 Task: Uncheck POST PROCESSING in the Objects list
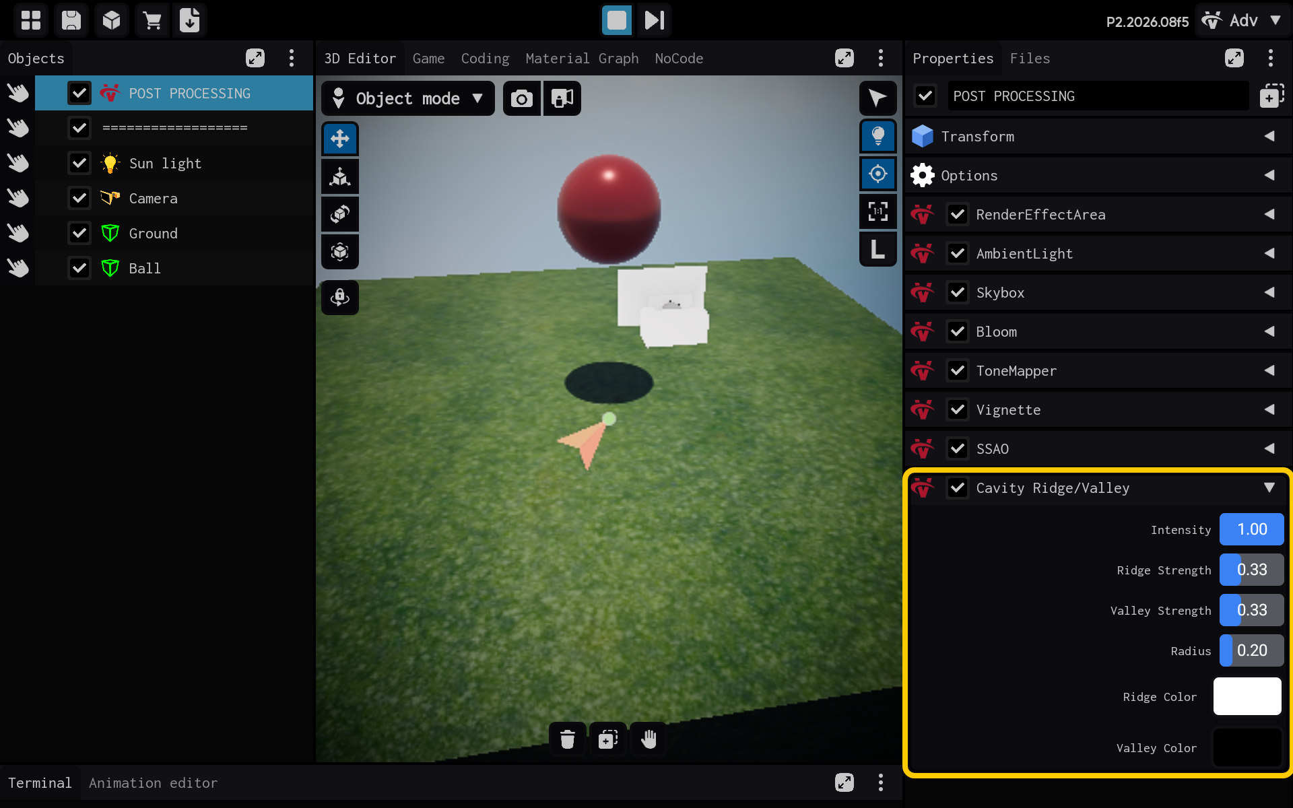click(79, 93)
